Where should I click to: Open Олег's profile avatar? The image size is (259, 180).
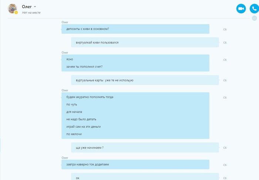tap(12, 9)
